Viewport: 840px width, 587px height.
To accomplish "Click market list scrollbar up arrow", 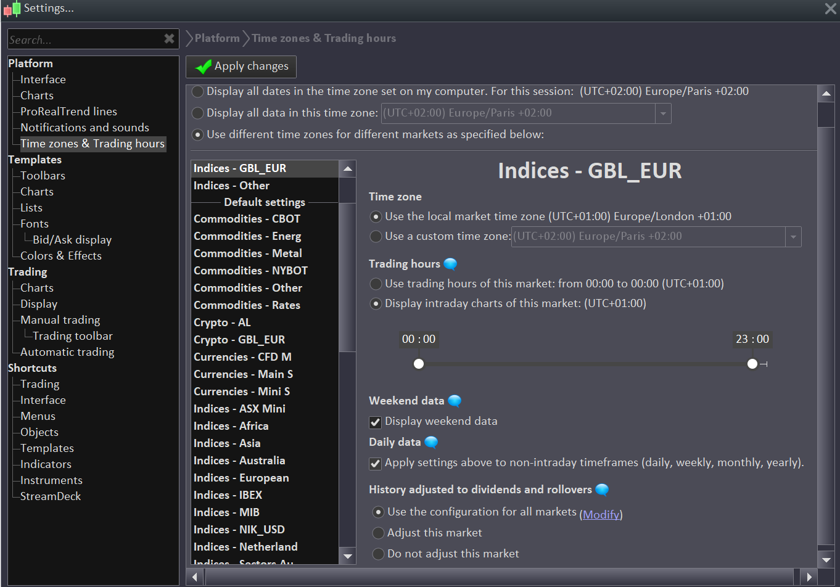I will click(x=348, y=168).
